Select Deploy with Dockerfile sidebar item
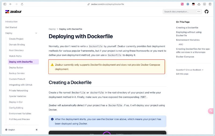 (x=23, y=62)
